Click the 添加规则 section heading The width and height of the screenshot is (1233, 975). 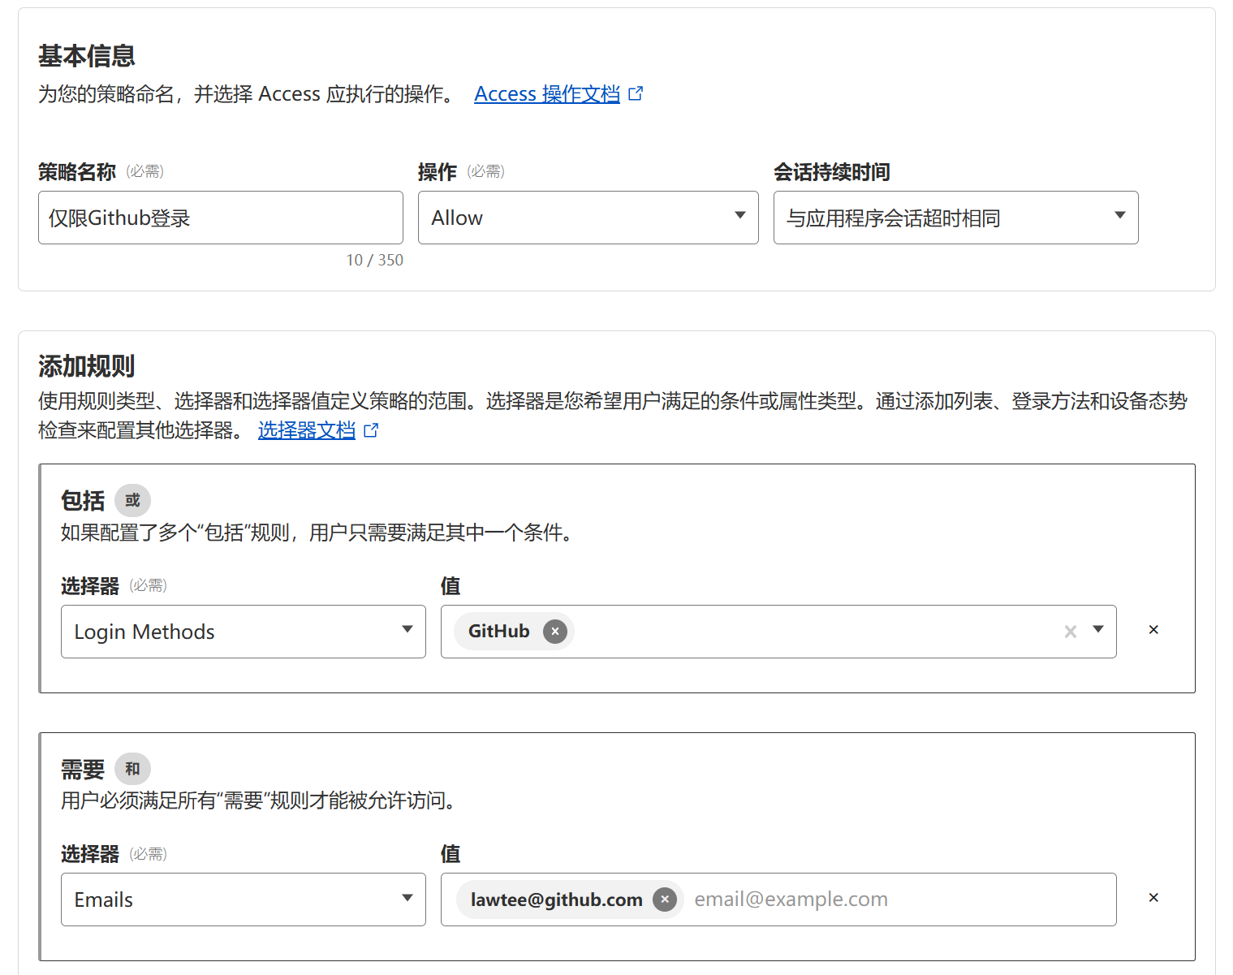point(87,366)
